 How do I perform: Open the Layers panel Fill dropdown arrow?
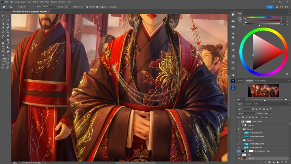click(270, 117)
